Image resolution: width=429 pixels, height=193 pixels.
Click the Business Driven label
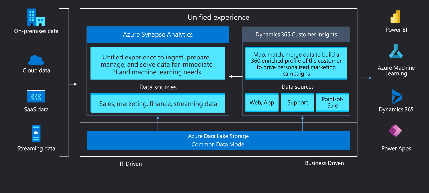324,163
